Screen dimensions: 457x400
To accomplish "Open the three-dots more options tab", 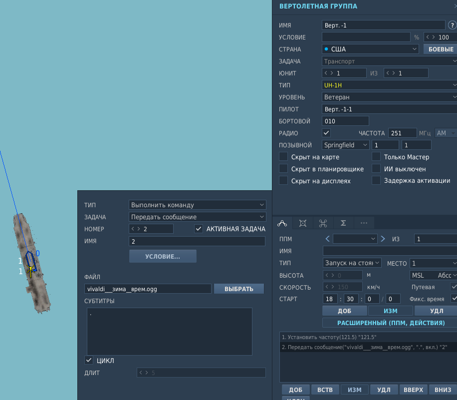I will click(364, 224).
